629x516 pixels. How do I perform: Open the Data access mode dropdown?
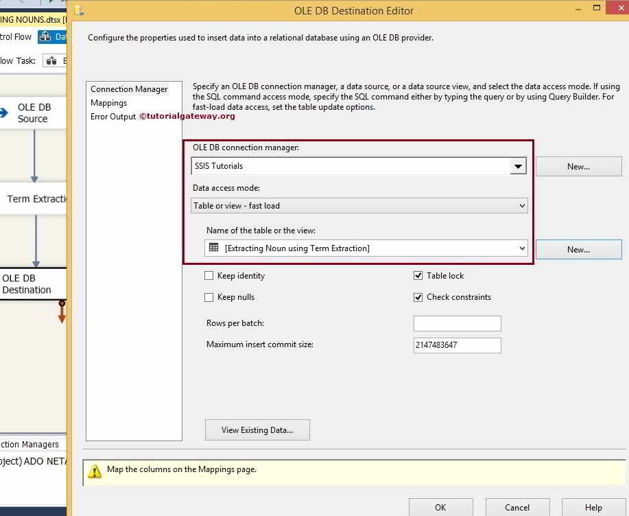(359, 206)
